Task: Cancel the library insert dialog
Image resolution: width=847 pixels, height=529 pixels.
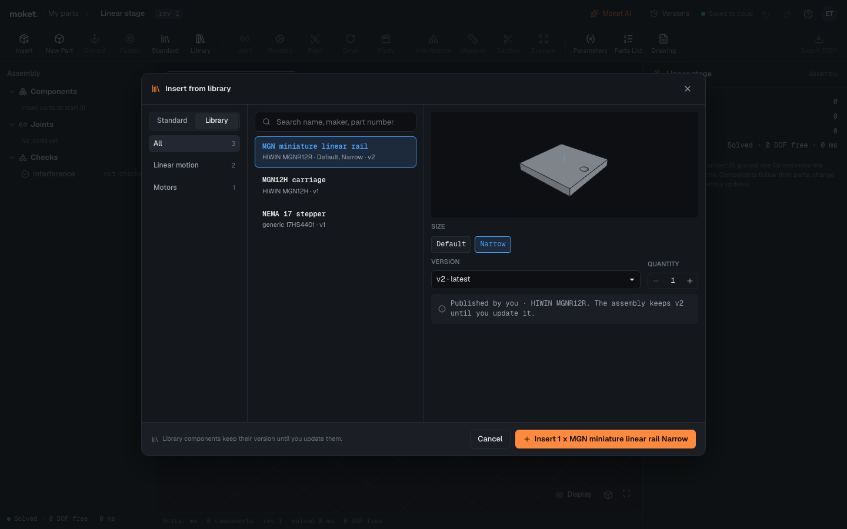Action: 490,439
